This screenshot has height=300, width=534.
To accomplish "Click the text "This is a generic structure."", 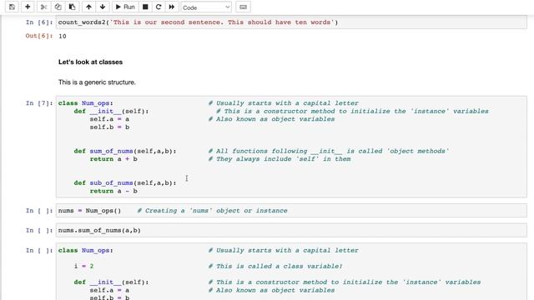I will [x=97, y=82].
